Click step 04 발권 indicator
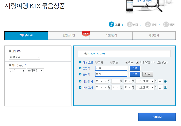This screenshot has width=181, height=126. point(169,25)
